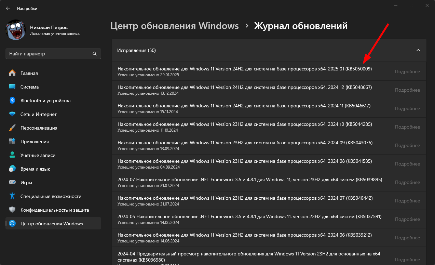This screenshot has height=265, width=435.
Task: Open Сеть и Интернет section
Action: point(53,114)
